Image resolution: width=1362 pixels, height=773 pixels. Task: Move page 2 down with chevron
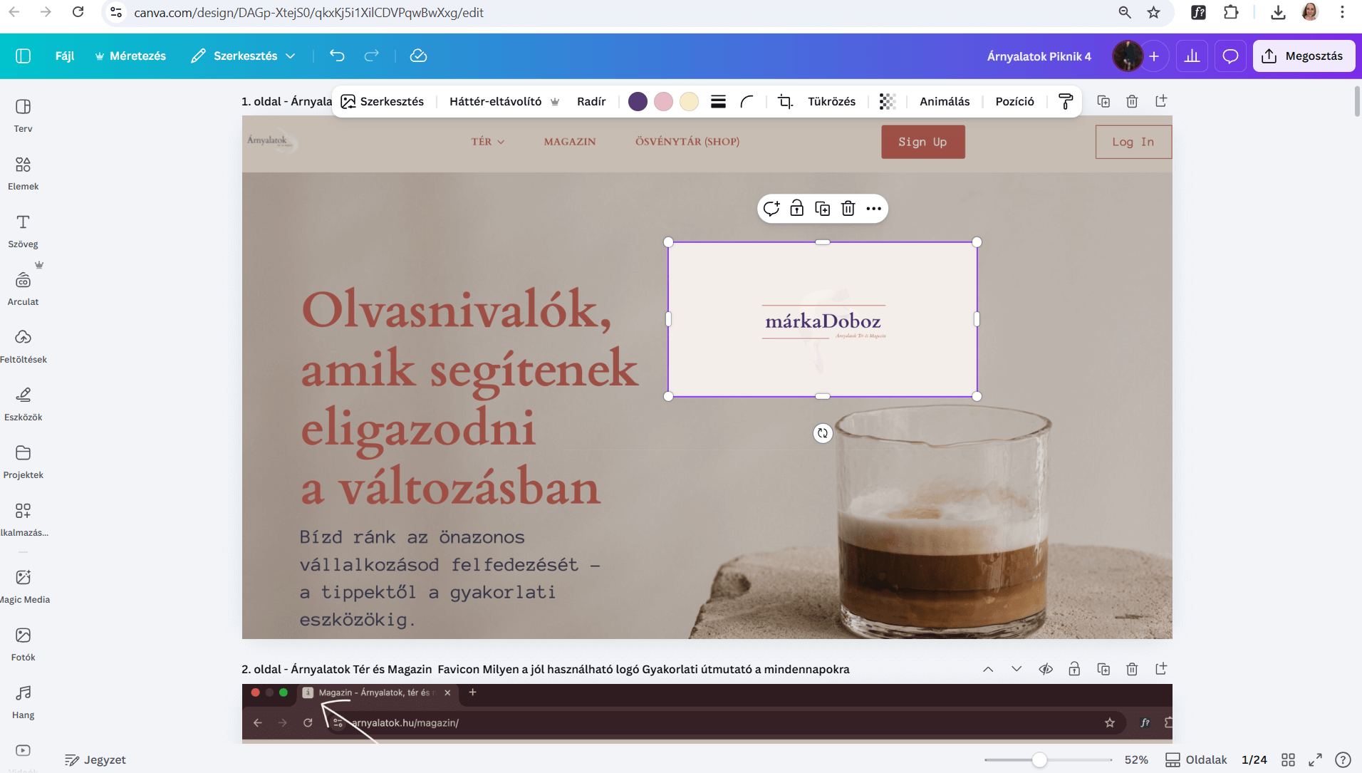pos(1017,669)
